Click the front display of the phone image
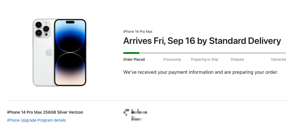 click(x=70, y=52)
